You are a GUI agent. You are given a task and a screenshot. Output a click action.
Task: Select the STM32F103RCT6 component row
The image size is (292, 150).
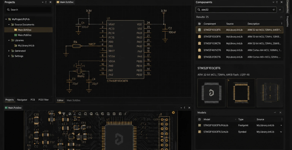(x=239, y=43)
